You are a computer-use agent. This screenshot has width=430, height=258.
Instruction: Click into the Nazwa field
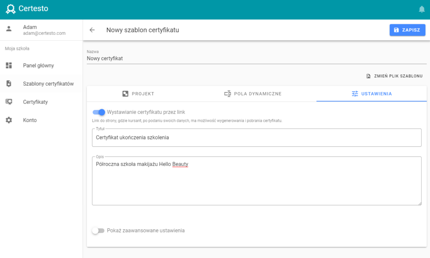[x=257, y=58]
